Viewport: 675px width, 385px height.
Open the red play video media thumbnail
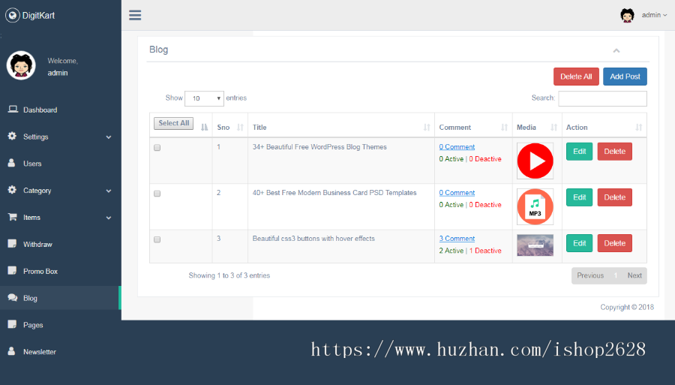coord(535,161)
